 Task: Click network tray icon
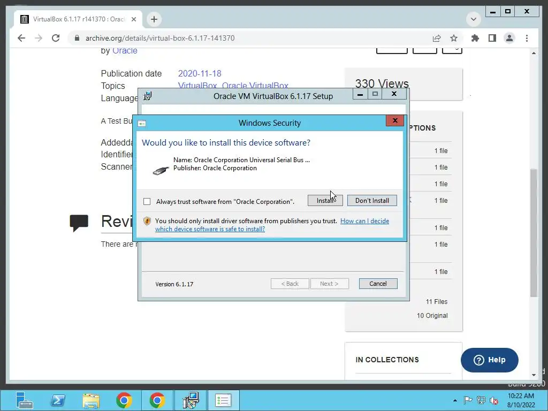click(x=481, y=400)
